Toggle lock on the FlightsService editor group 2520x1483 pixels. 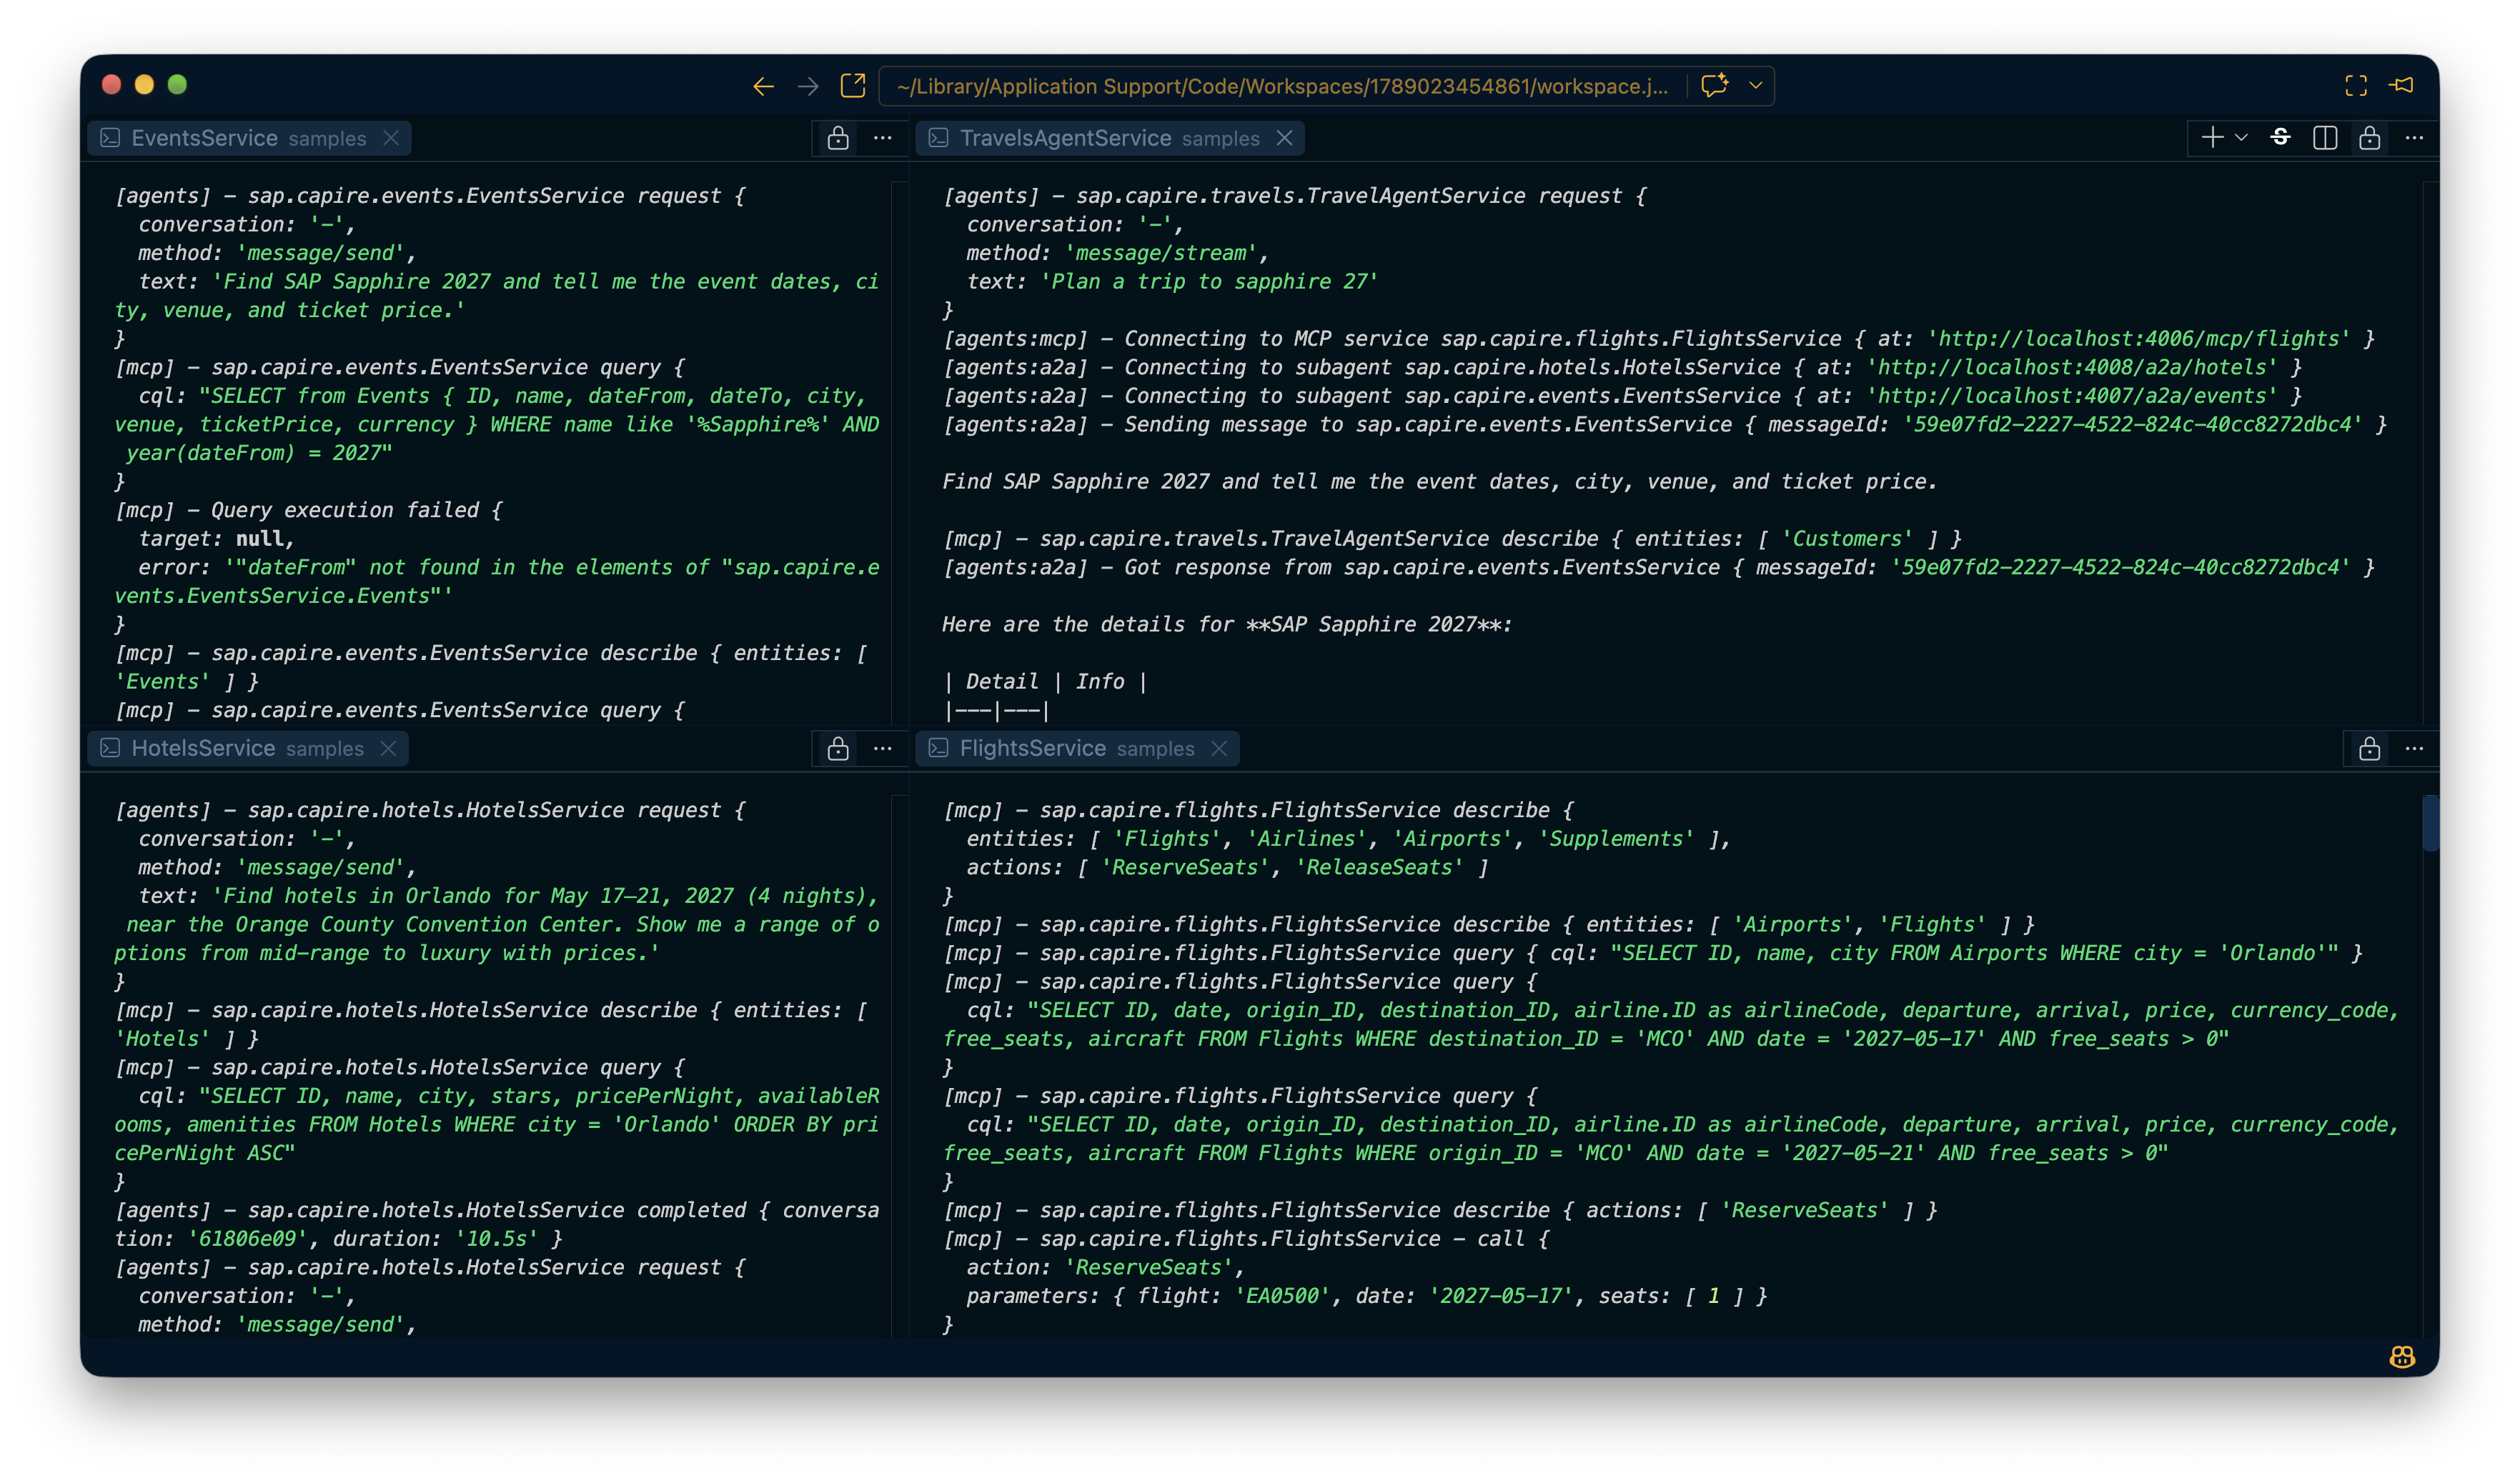[2369, 749]
